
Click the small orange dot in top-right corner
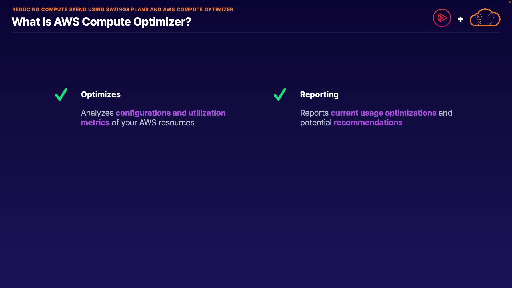(x=510, y=2)
